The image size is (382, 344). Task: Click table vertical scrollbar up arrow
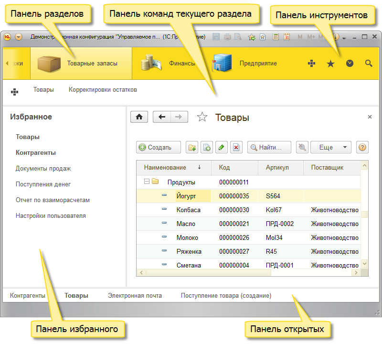click(364, 166)
